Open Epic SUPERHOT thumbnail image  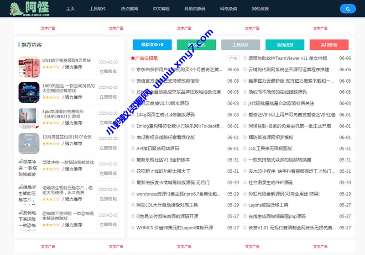(x=29, y=118)
